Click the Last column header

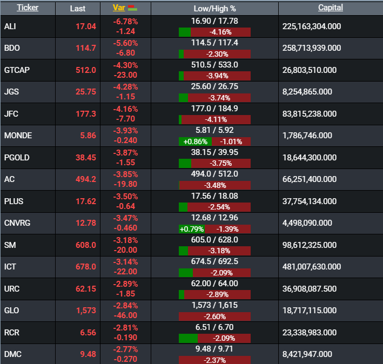pos(78,9)
